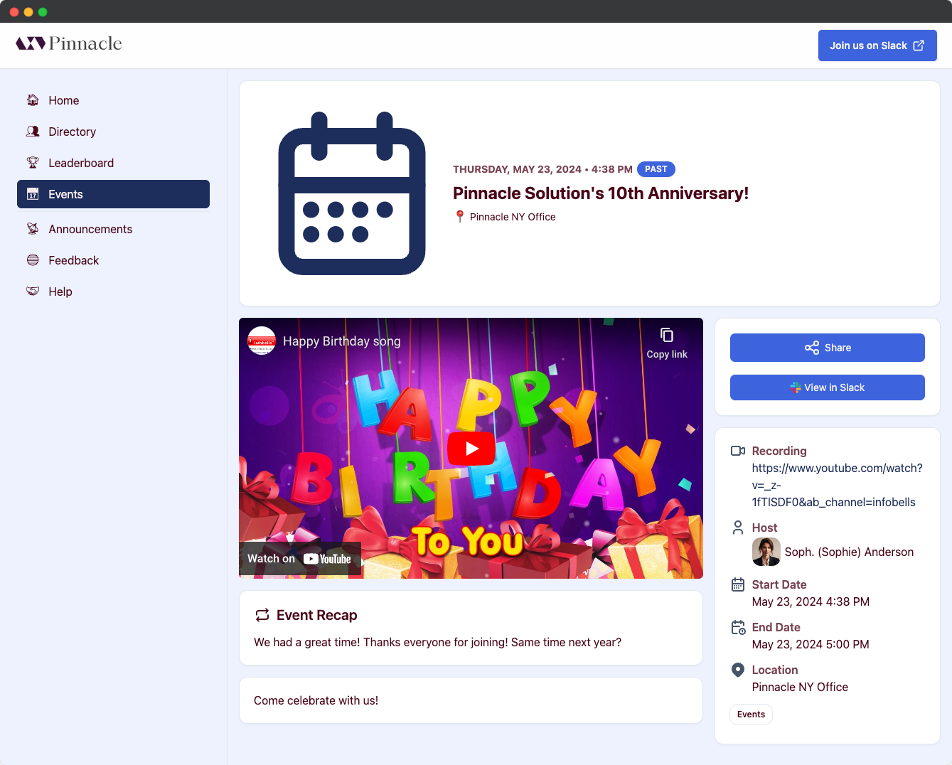Click the Recording camera icon

point(738,451)
